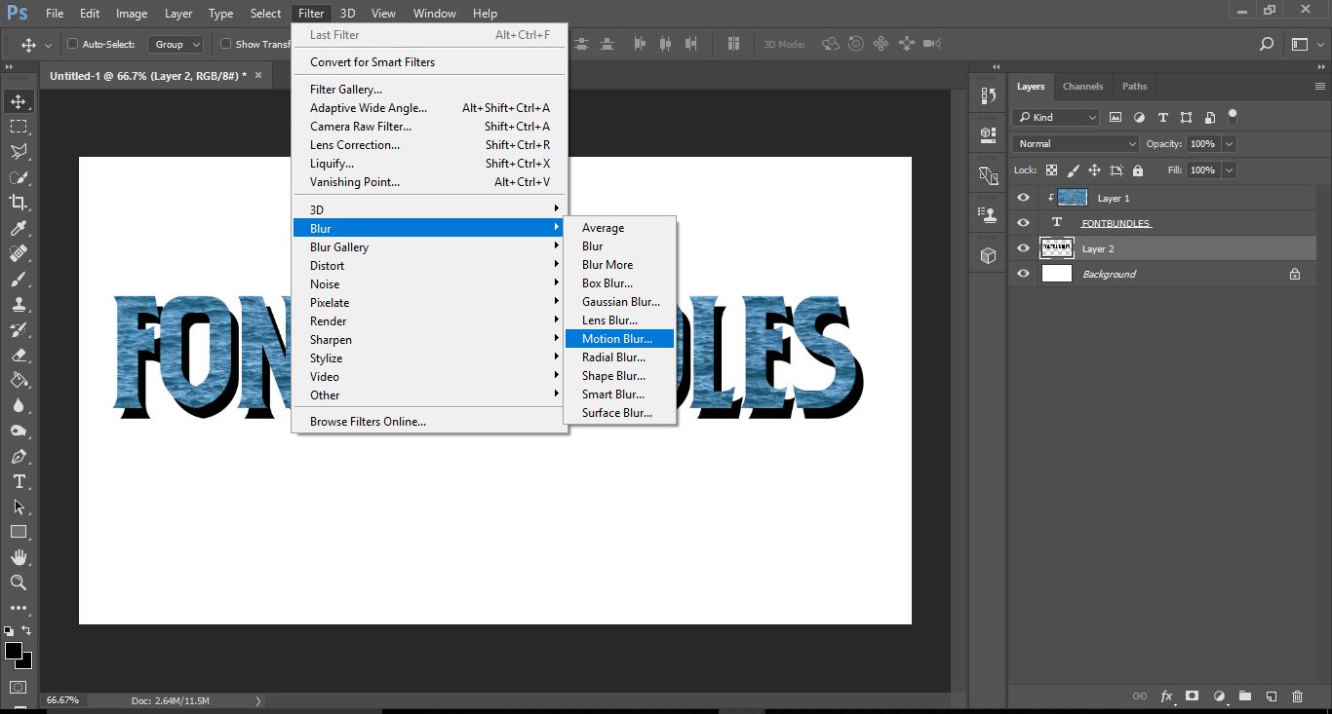Select the Pen tool
The width and height of the screenshot is (1332, 714).
[19, 456]
